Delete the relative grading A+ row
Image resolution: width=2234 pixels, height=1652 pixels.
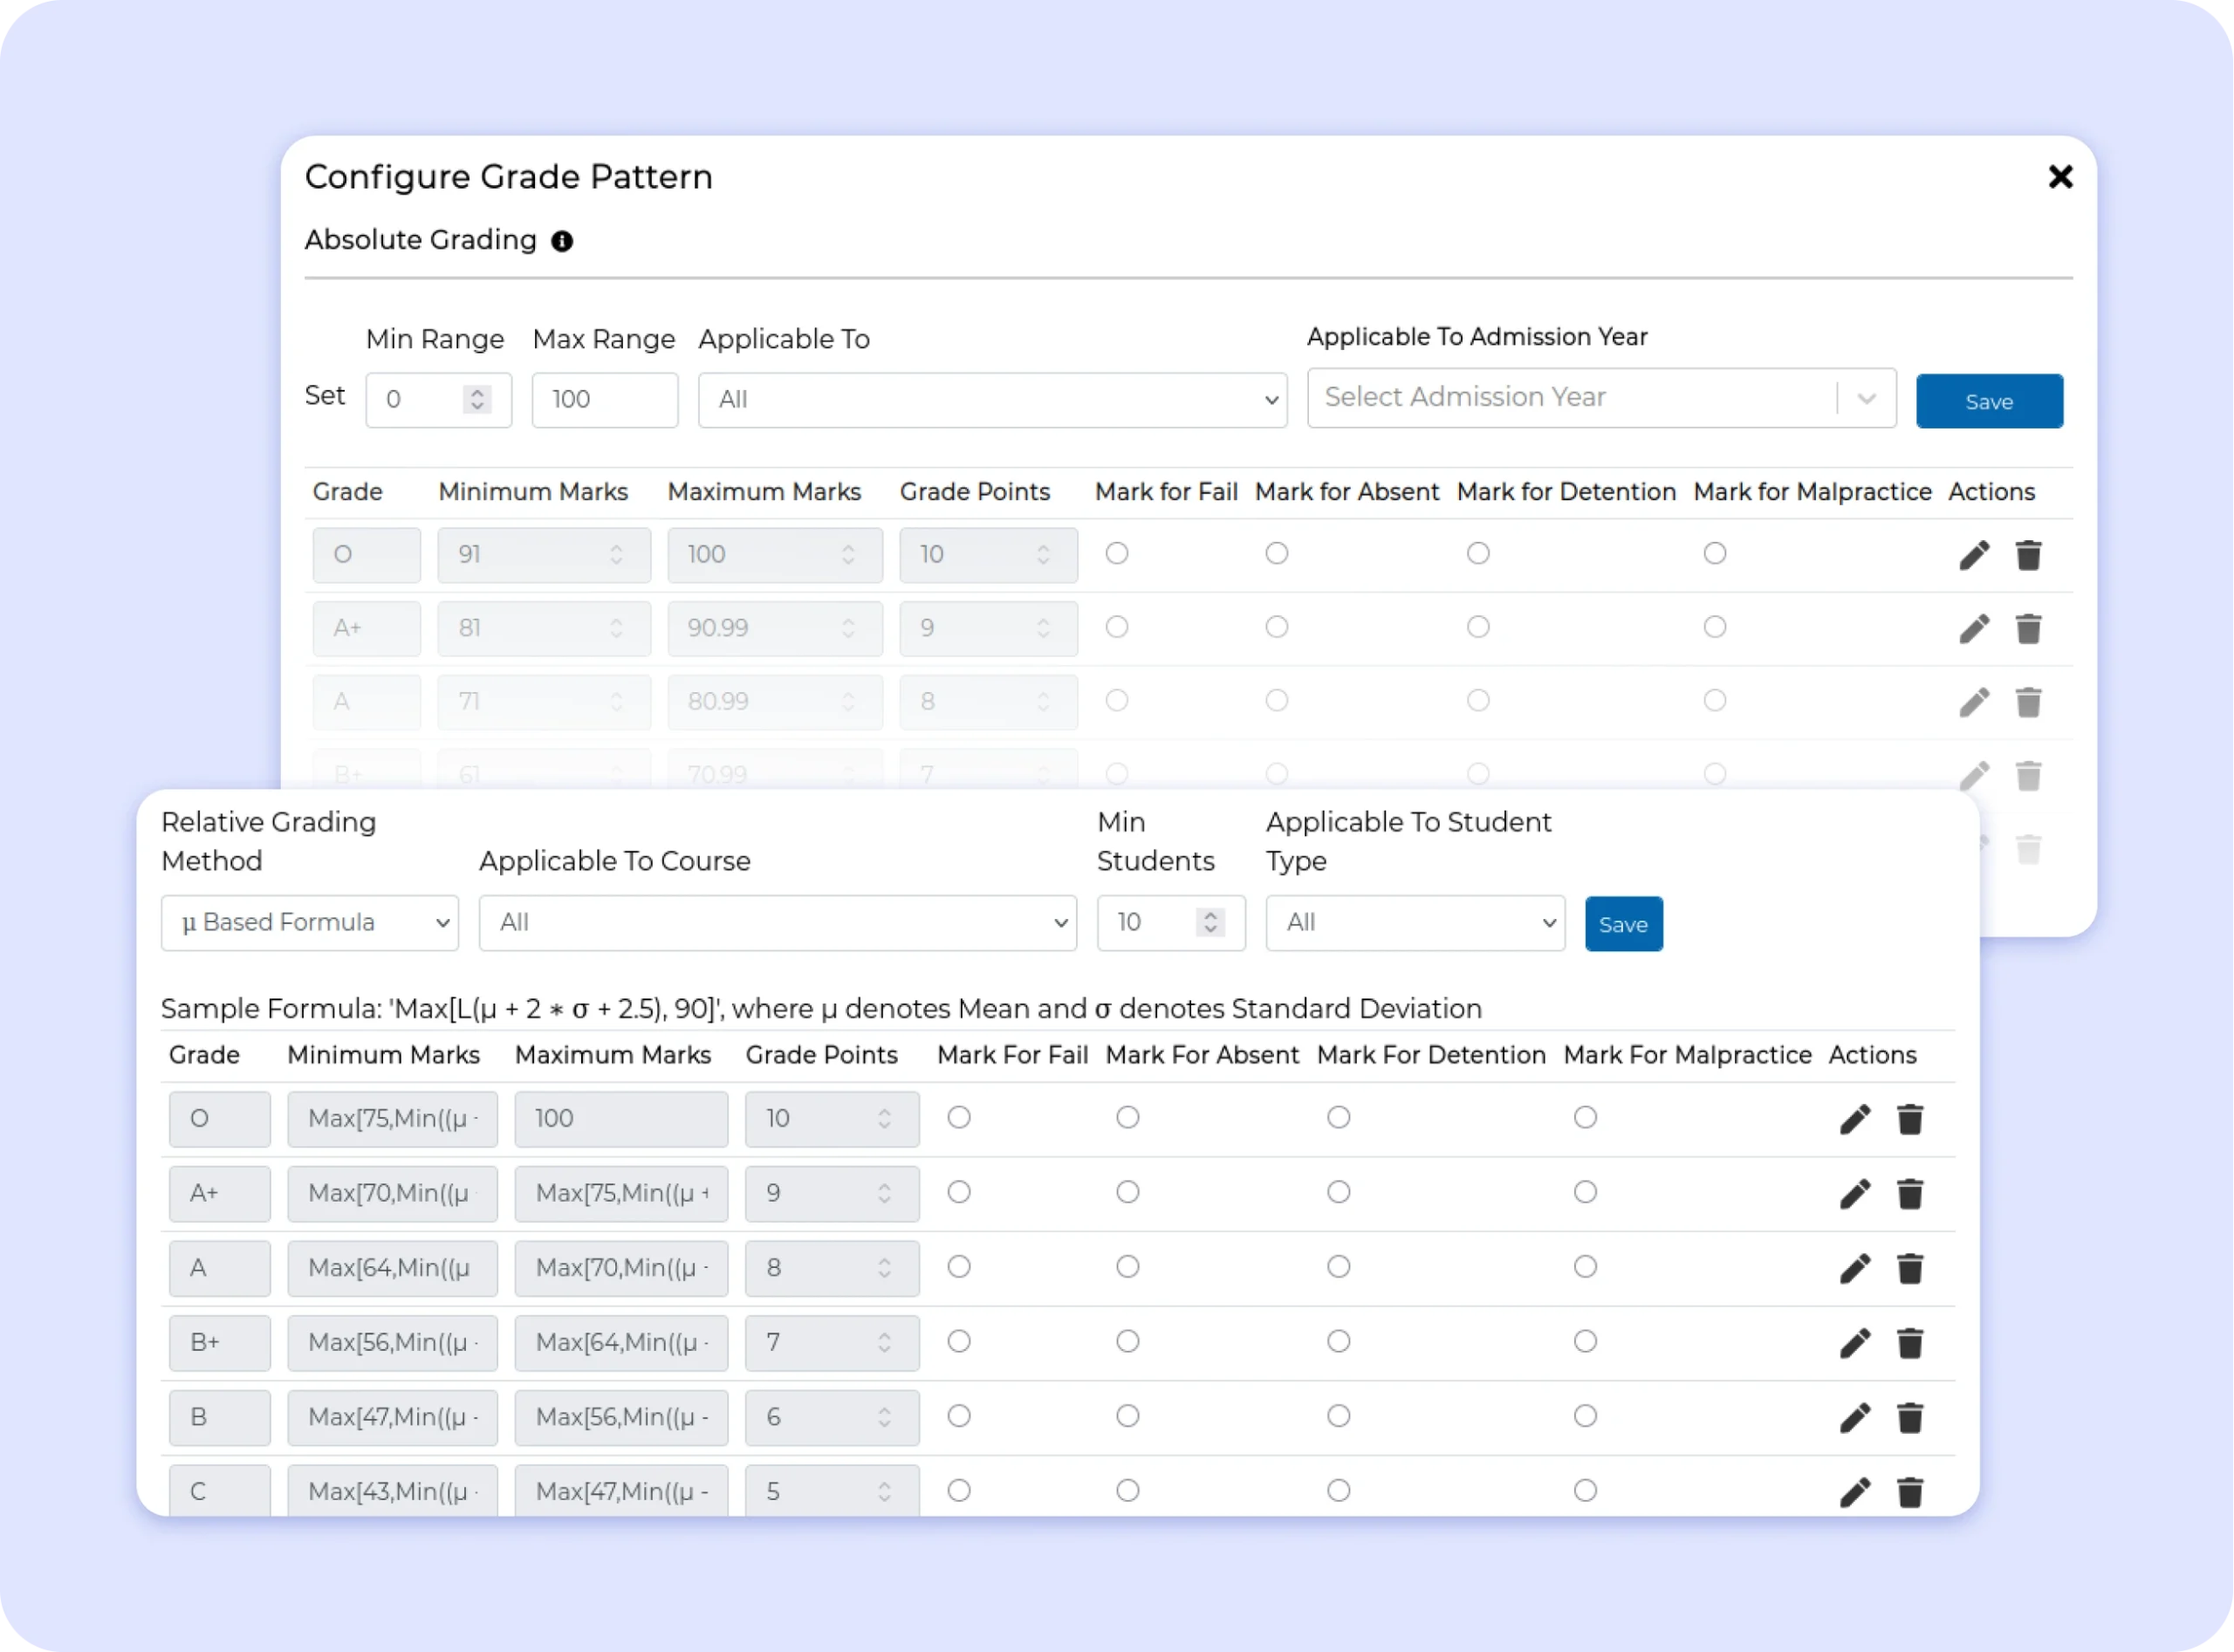[x=1910, y=1194]
